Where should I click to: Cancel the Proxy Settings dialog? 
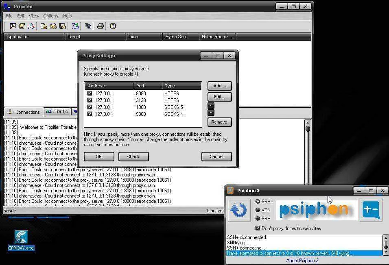click(216, 156)
